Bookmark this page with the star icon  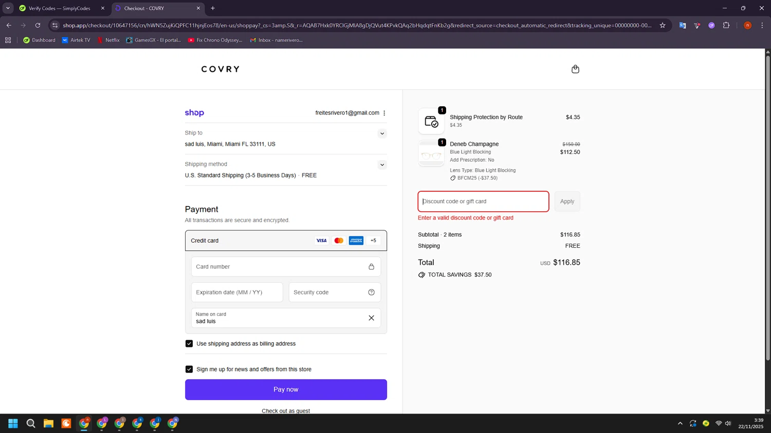coord(663,25)
